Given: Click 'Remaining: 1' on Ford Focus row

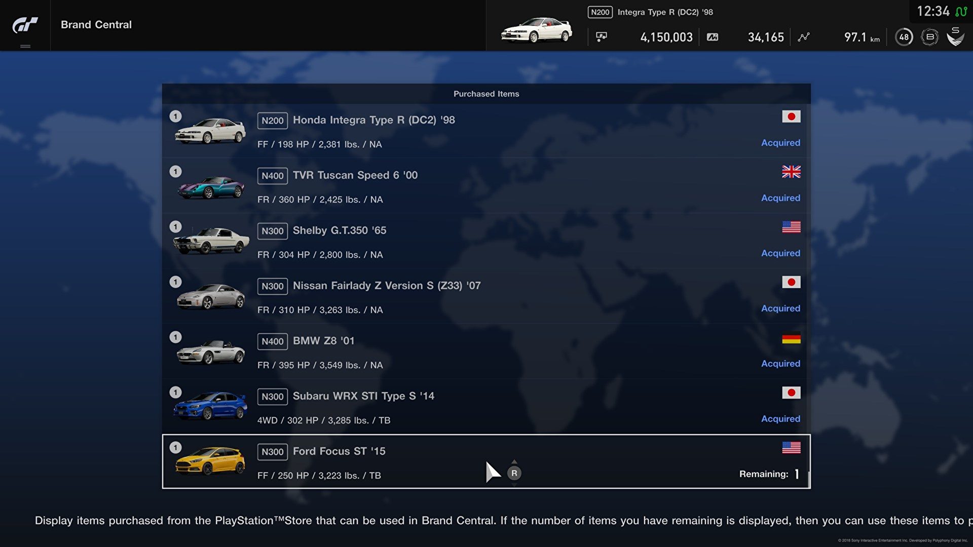Looking at the screenshot, I should (769, 474).
